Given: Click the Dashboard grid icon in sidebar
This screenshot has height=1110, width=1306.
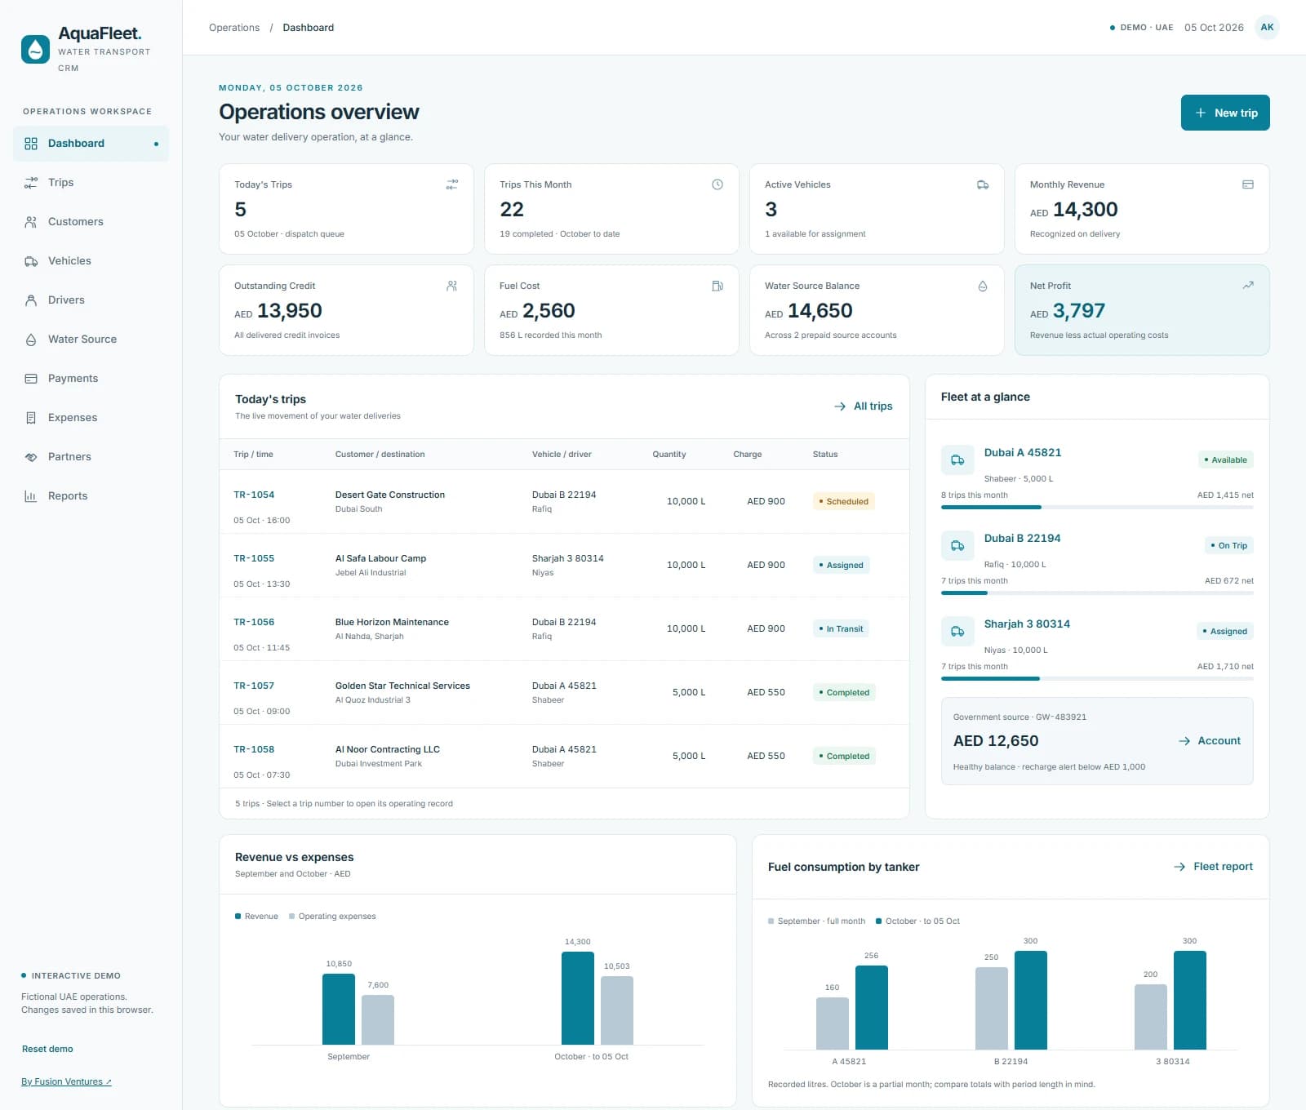Looking at the screenshot, I should point(31,144).
